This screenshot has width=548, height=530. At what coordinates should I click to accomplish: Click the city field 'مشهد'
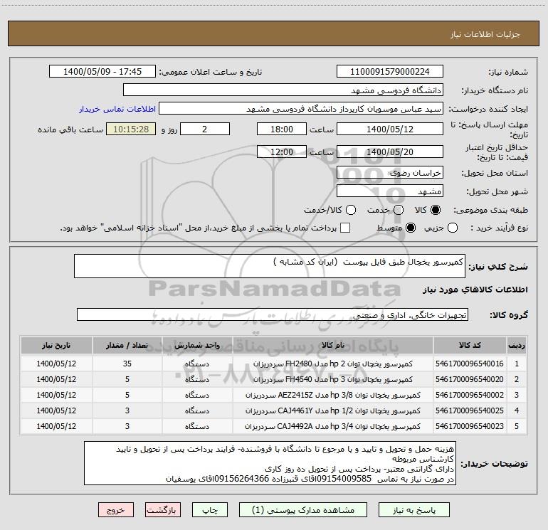click(x=390, y=191)
